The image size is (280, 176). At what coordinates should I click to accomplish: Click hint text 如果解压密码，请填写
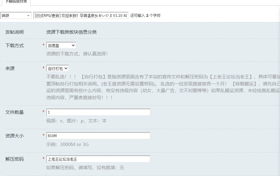(85, 168)
